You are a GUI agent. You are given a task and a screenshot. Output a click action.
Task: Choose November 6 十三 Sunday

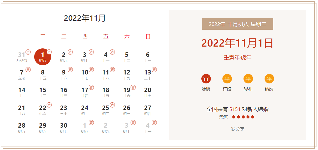148,57
